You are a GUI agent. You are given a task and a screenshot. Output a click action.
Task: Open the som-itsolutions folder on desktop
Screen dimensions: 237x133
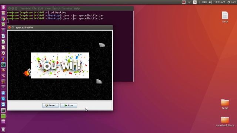pos(225,122)
